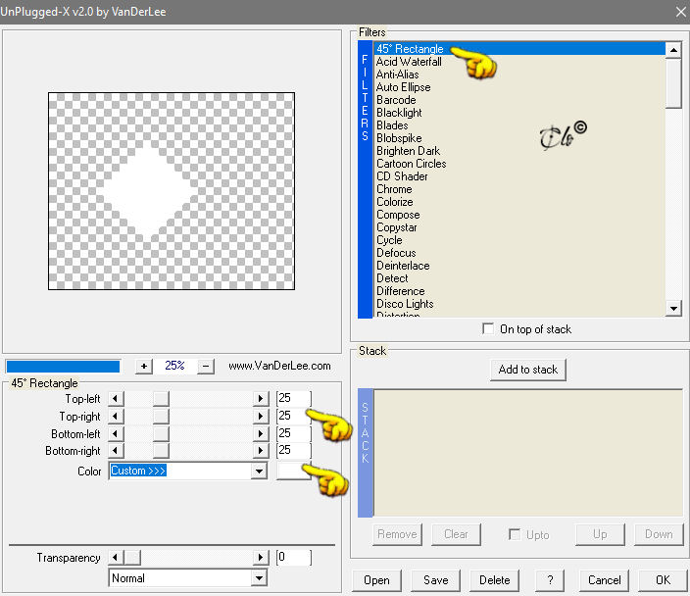
Task: Click the Add to stack button
Action: click(528, 370)
